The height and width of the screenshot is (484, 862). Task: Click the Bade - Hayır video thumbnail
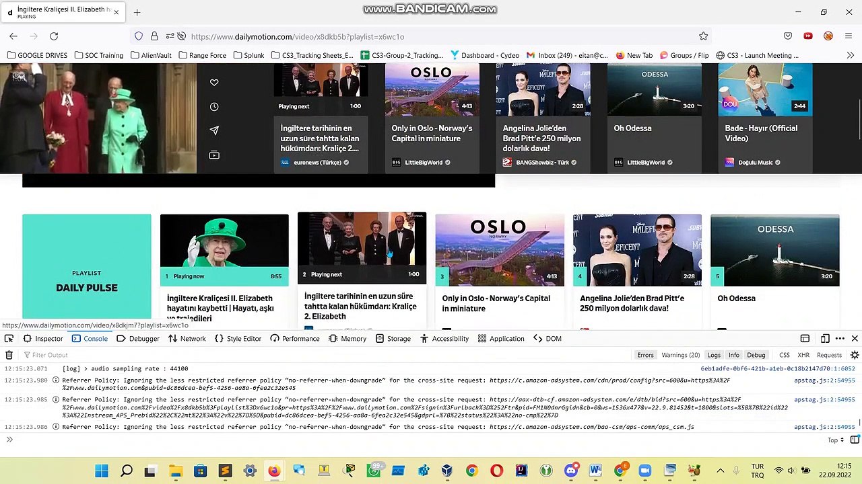pyautogui.click(x=765, y=88)
